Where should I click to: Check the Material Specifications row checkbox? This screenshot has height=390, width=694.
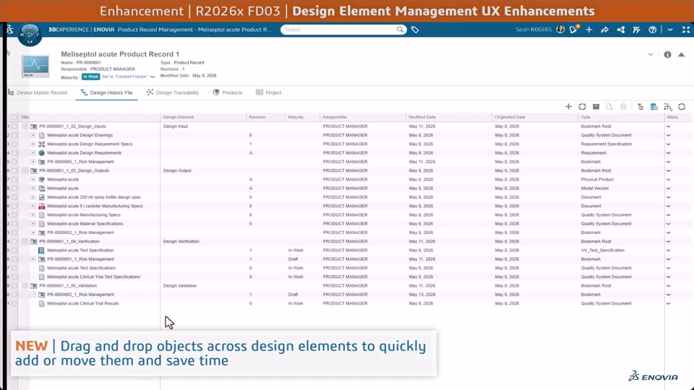(14, 224)
